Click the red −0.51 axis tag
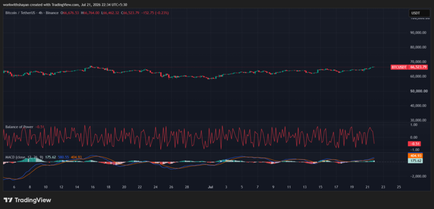Viewport: 434px width, 209px height. (415, 144)
